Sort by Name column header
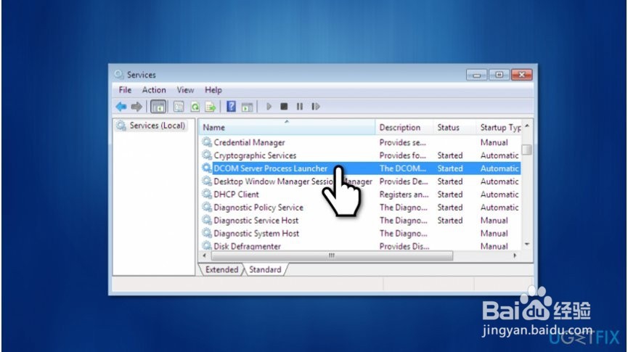The width and height of the screenshot is (628, 352). tap(288, 127)
